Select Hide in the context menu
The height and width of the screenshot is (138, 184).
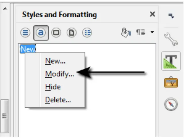53,87
